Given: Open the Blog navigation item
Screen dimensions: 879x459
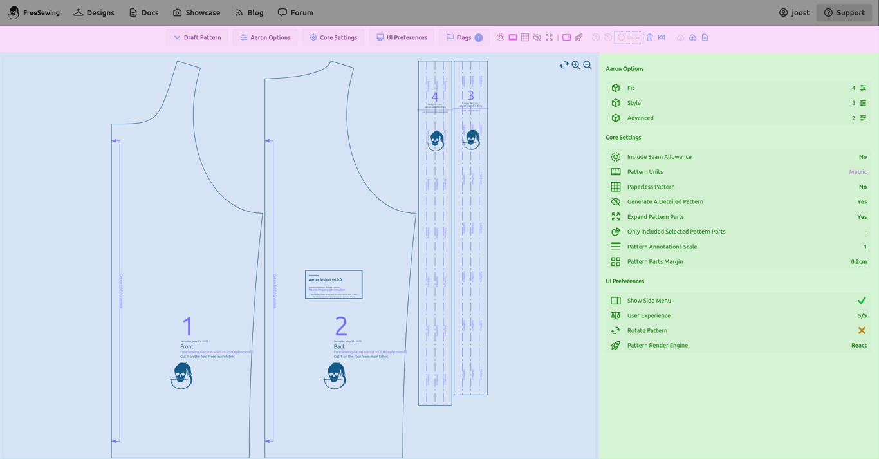Looking at the screenshot, I should 249,12.
